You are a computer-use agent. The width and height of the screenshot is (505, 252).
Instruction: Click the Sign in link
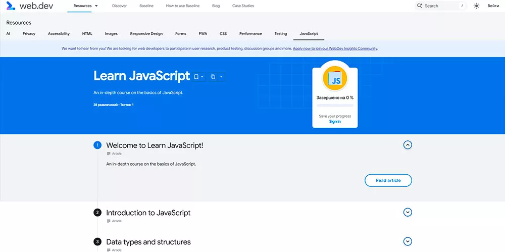coord(335,122)
